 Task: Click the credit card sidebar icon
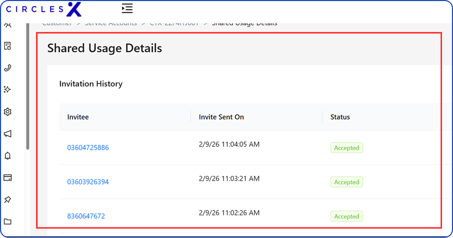[x=8, y=177]
